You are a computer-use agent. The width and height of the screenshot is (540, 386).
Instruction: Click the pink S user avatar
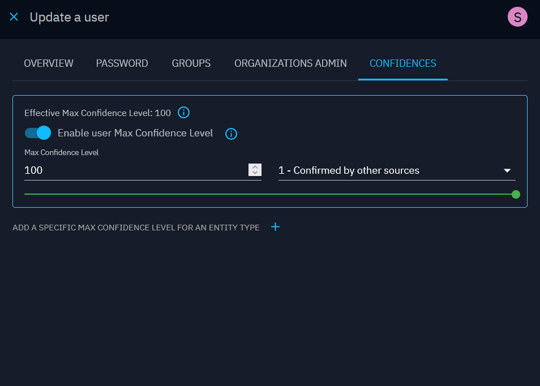[x=517, y=17]
